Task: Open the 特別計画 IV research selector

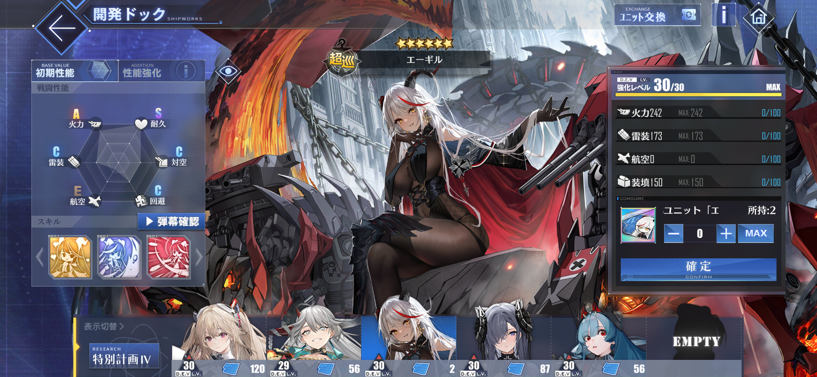Action: coord(124,356)
